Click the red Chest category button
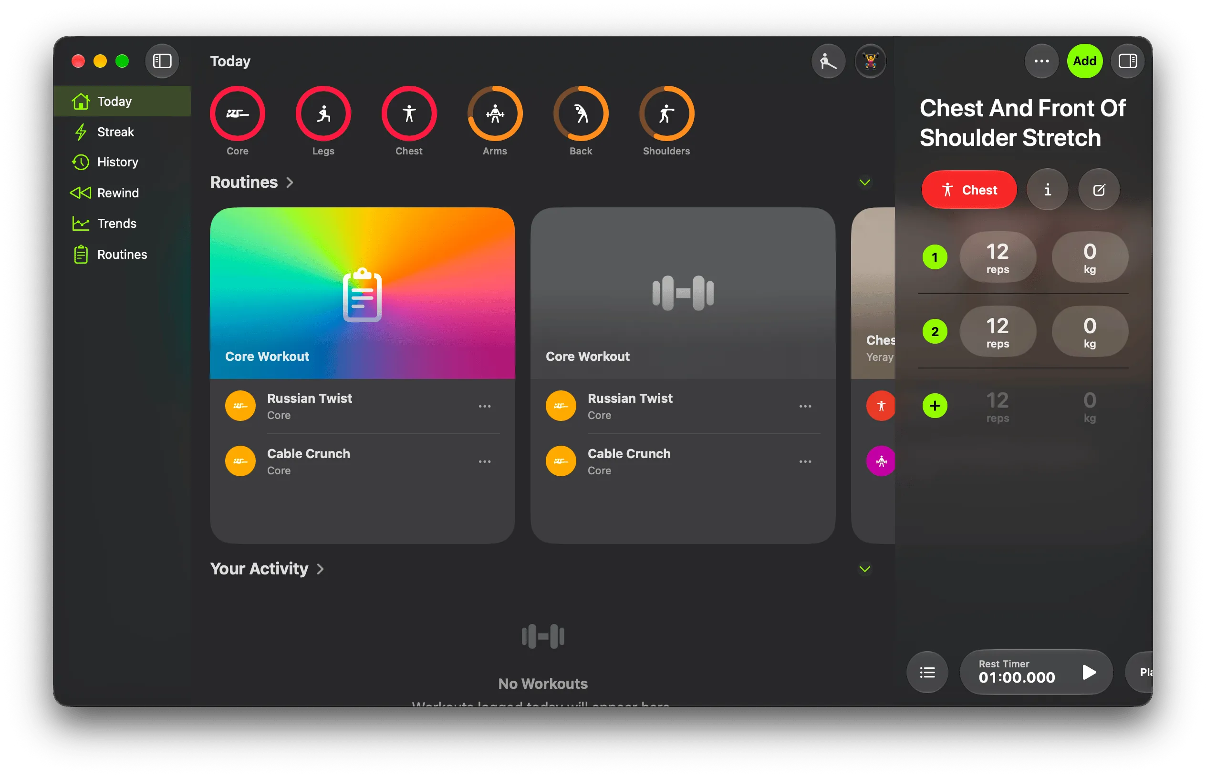The width and height of the screenshot is (1206, 777). click(x=969, y=190)
